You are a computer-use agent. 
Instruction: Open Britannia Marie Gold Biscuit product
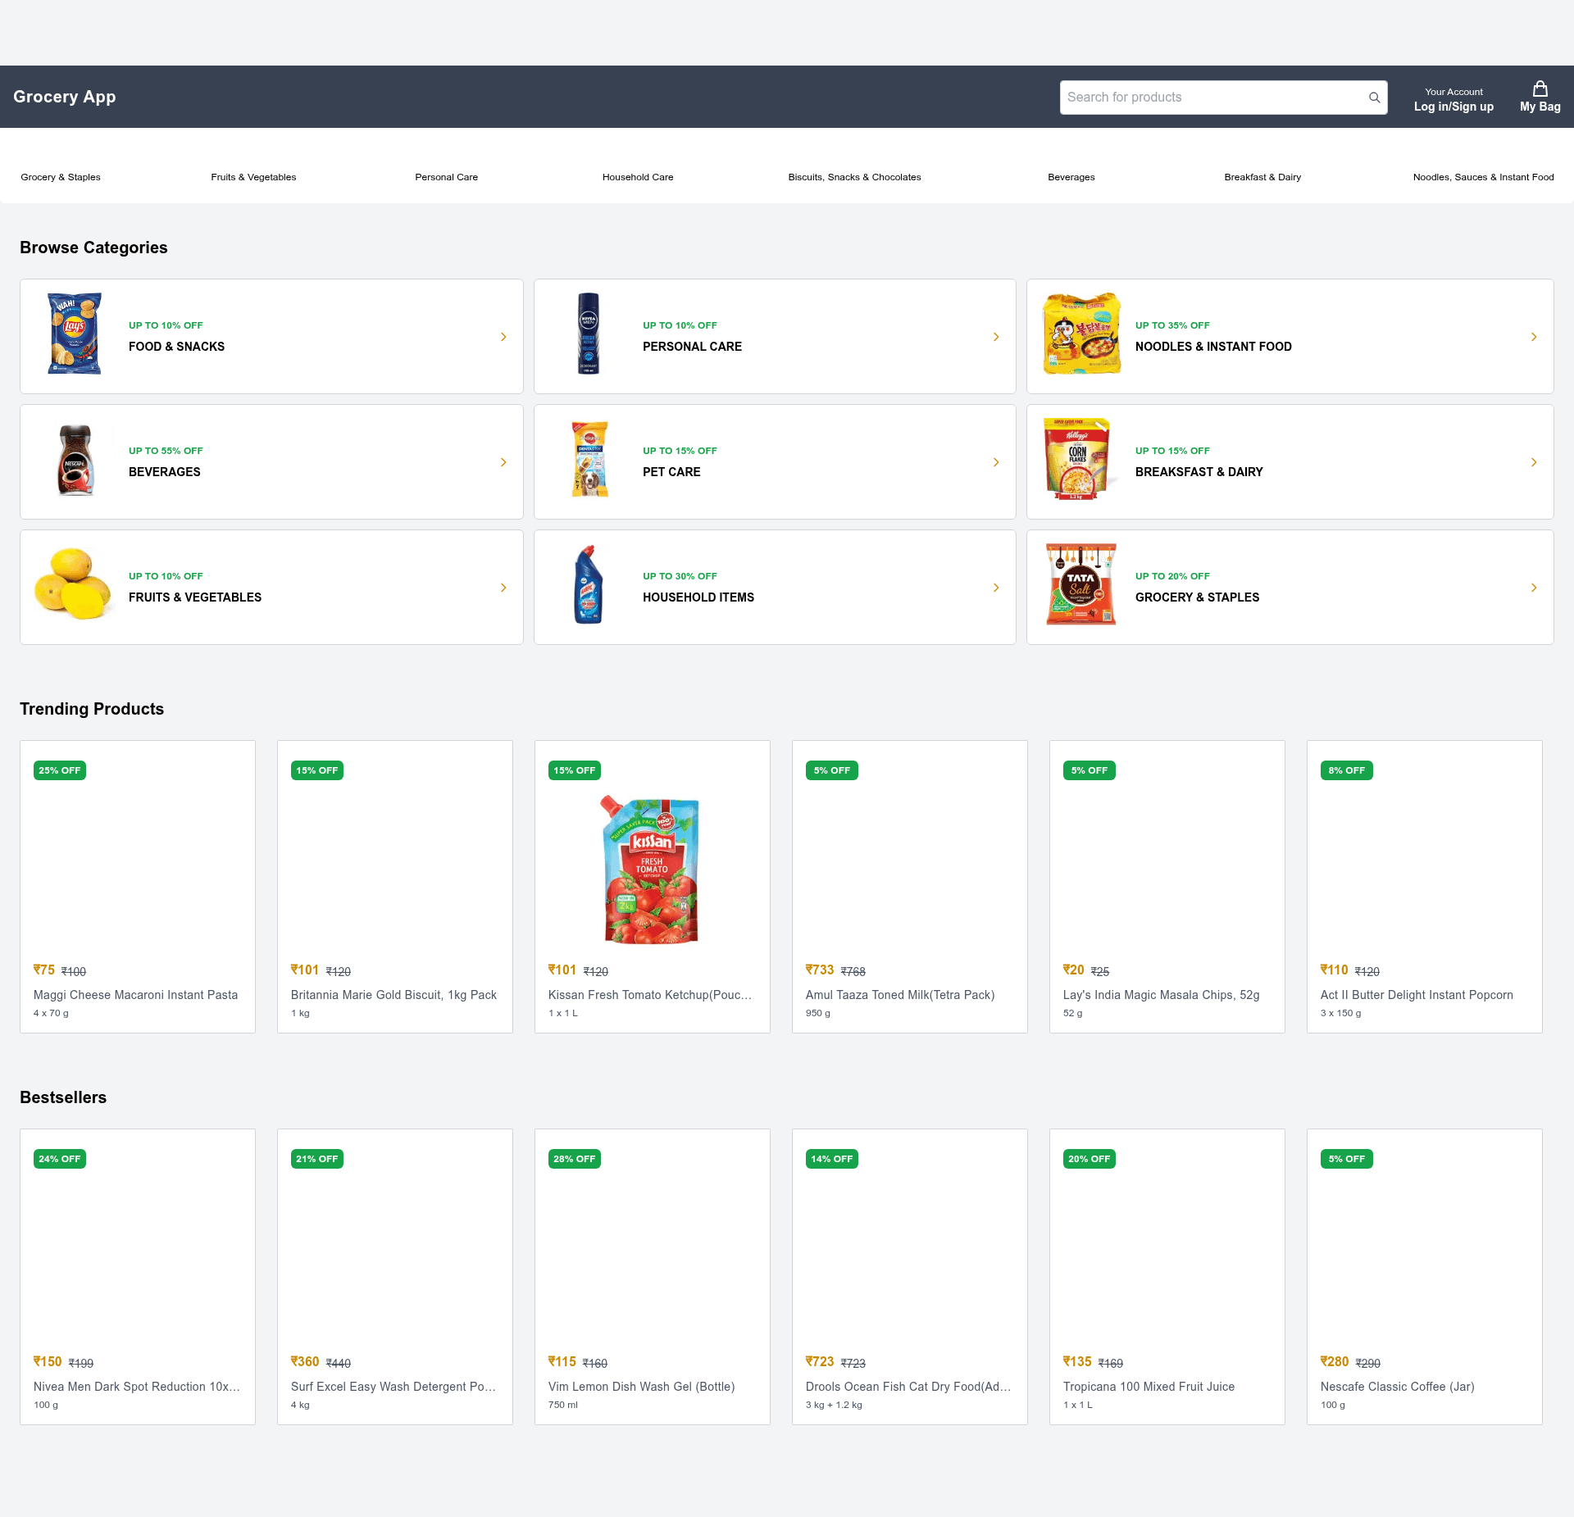tap(393, 995)
